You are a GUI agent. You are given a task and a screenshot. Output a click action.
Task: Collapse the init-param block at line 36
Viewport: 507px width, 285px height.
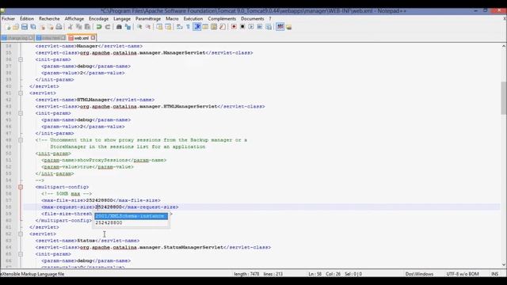21,60
